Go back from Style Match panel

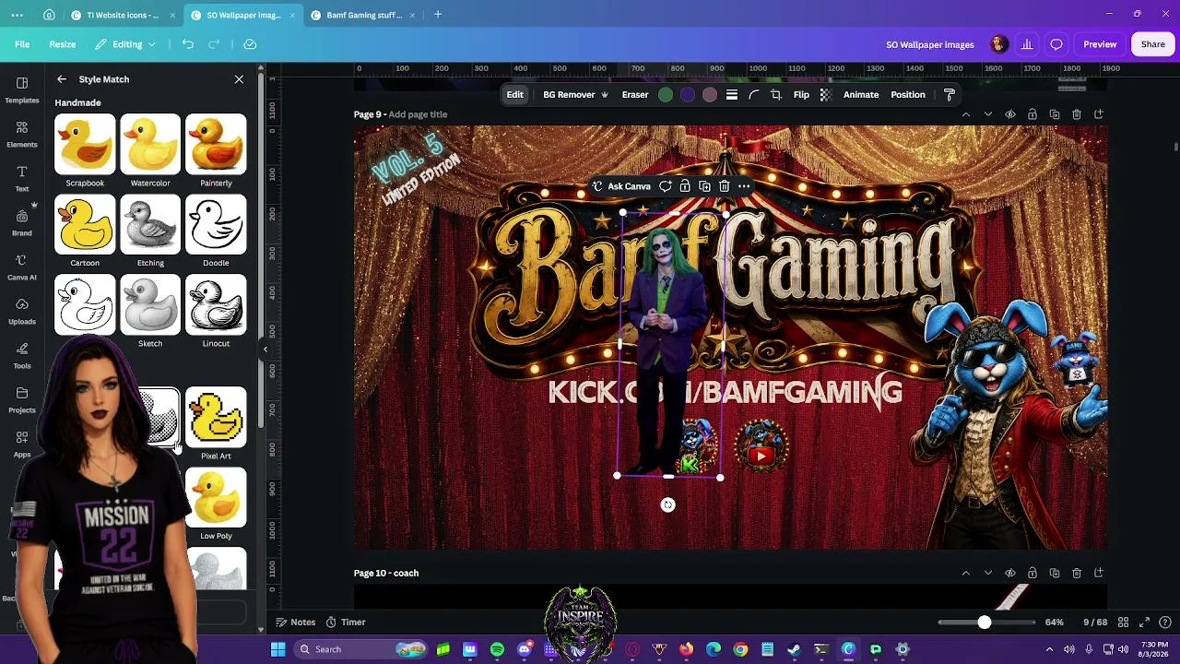coord(61,79)
